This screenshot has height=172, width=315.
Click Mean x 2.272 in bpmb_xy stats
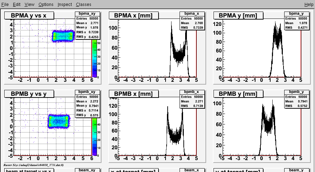point(87,101)
